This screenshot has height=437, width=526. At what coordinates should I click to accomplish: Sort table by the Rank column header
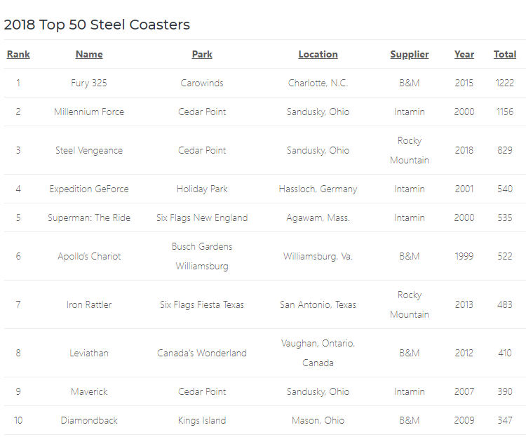coord(18,55)
